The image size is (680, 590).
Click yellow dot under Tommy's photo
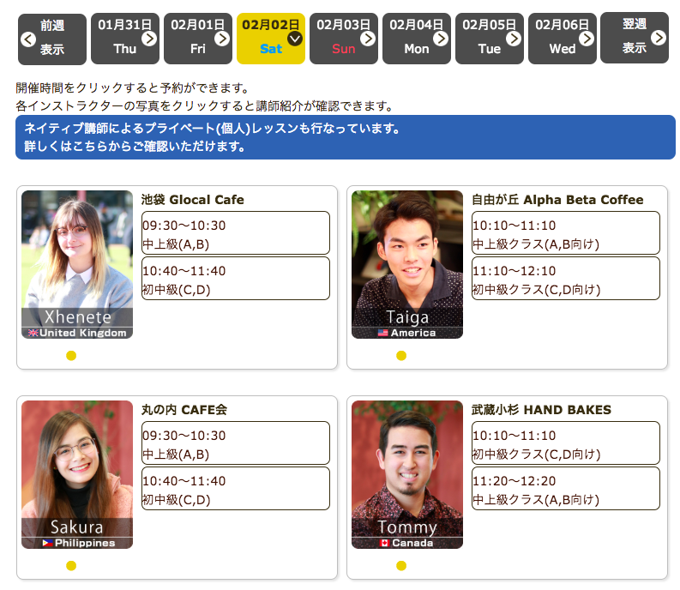(401, 566)
